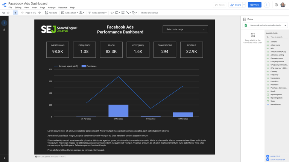Viewport: 289px width, 162px height.
Task: Redo the last action
Action: click(x=8, y=13)
